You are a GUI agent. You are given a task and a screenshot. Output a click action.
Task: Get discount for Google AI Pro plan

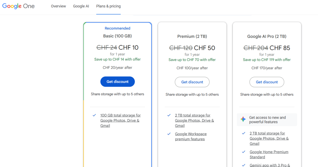[x=267, y=82]
